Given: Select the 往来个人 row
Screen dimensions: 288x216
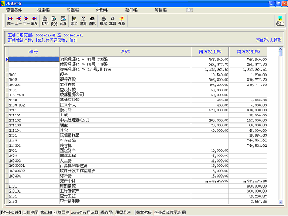Looking at the screenshot, I should (138, 105).
